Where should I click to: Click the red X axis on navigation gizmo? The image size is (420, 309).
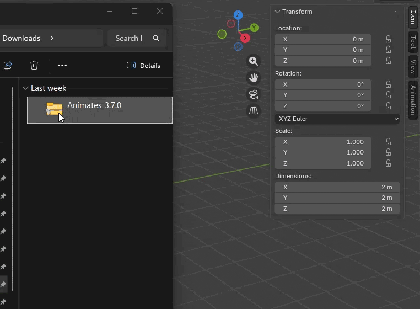coord(245,38)
